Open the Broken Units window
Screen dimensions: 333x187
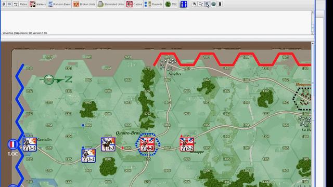point(84,4)
